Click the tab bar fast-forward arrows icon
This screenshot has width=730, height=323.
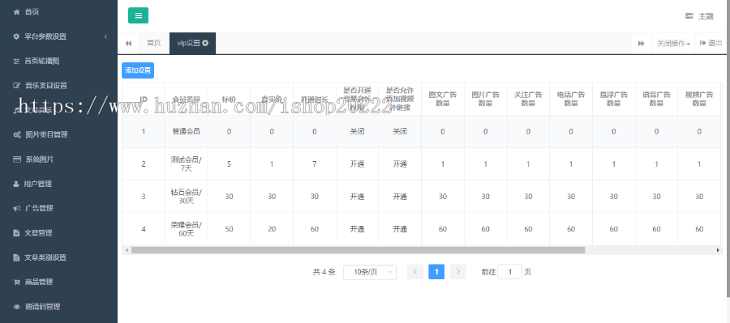(641, 43)
